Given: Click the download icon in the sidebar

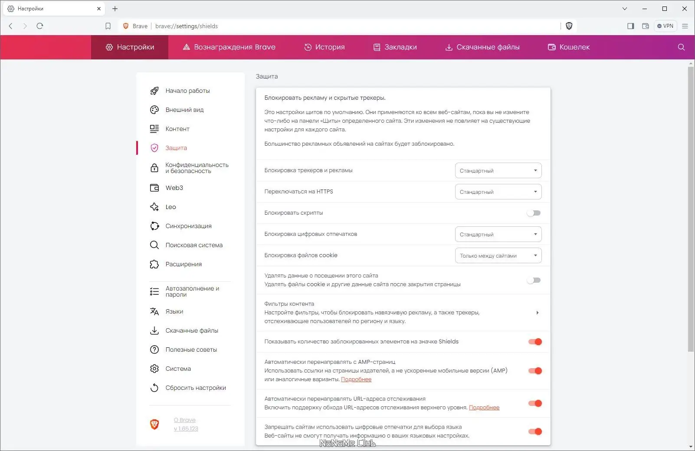Looking at the screenshot, I should tap(154, 330).
